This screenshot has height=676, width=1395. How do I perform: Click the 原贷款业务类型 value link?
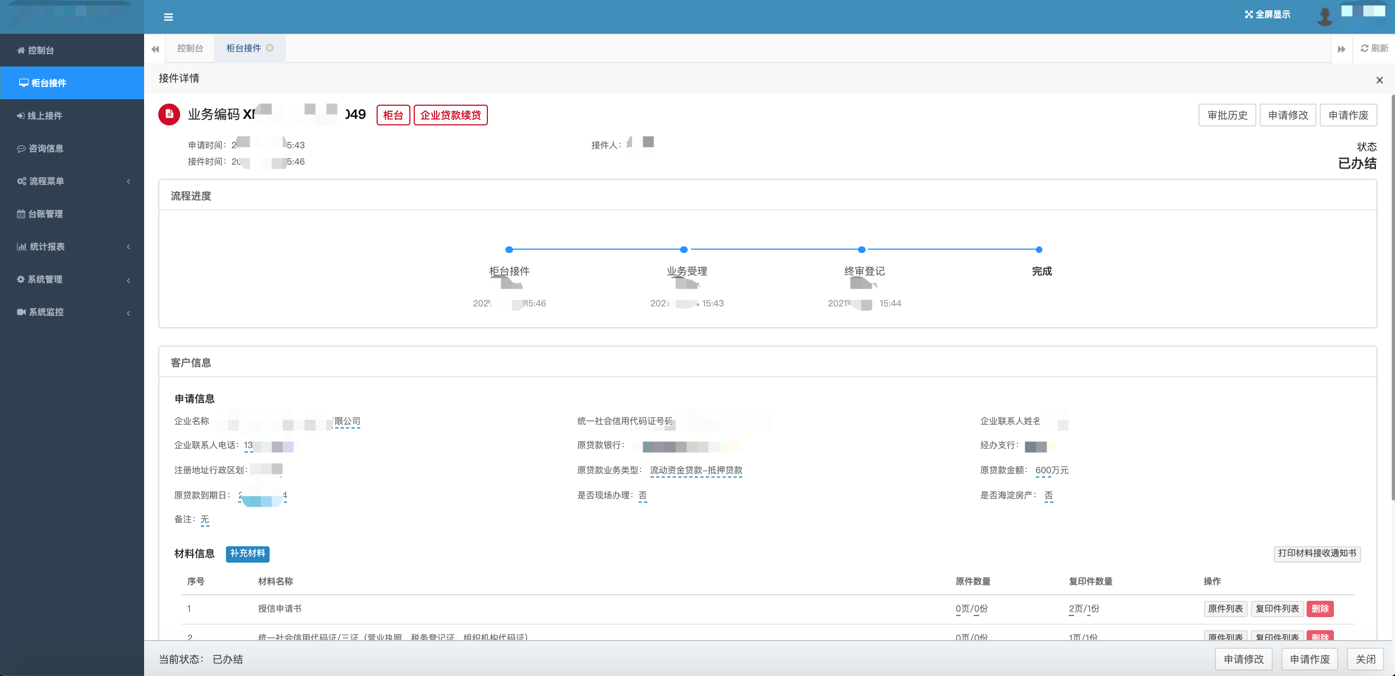[x=696, y=470]
